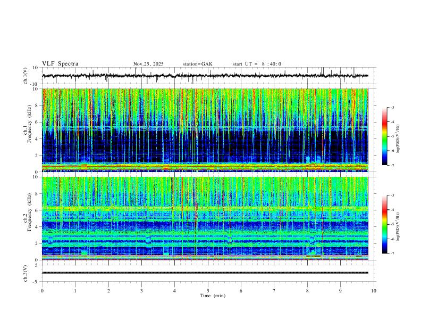Viewport: 421px width, 326px height.
Task: Click the "3" label on the time axis
Action: 141,291
